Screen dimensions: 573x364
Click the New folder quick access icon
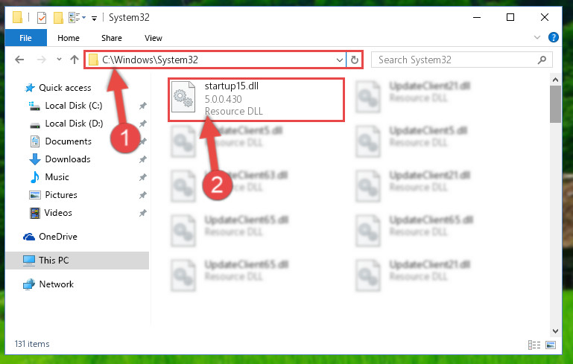coord(58,18)
